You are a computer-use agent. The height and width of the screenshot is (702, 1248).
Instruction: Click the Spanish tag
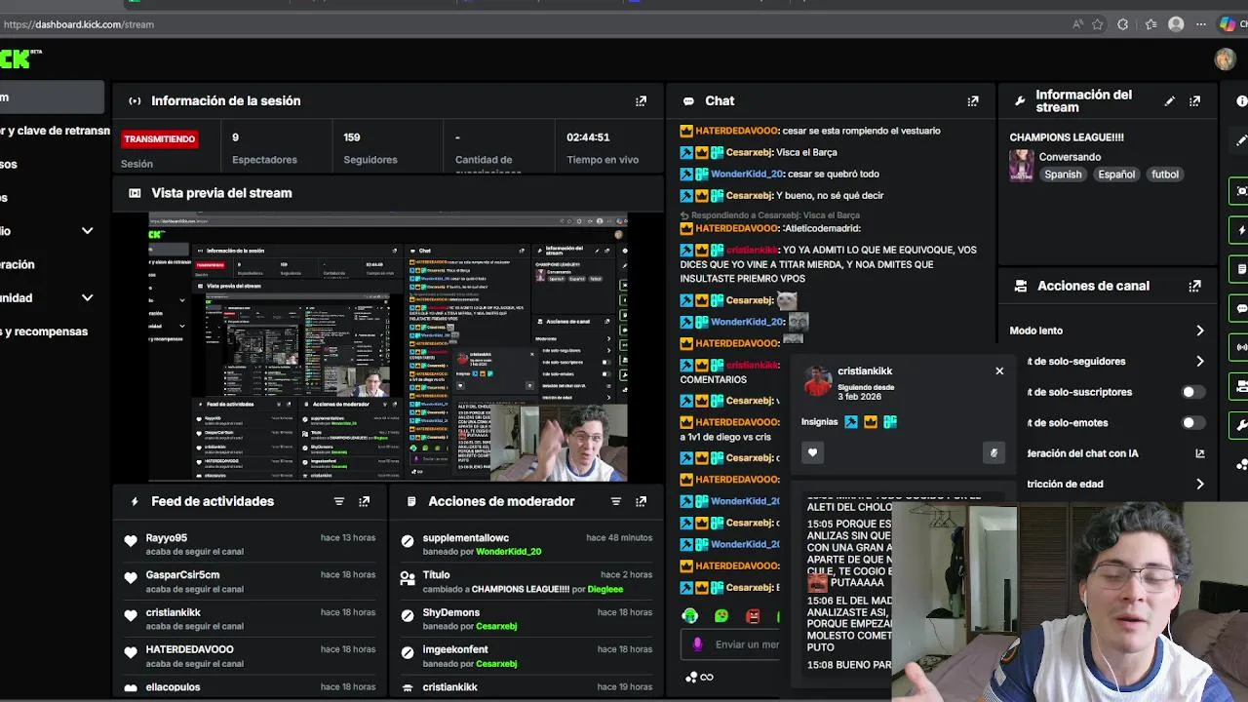[x=1063, y=175]
